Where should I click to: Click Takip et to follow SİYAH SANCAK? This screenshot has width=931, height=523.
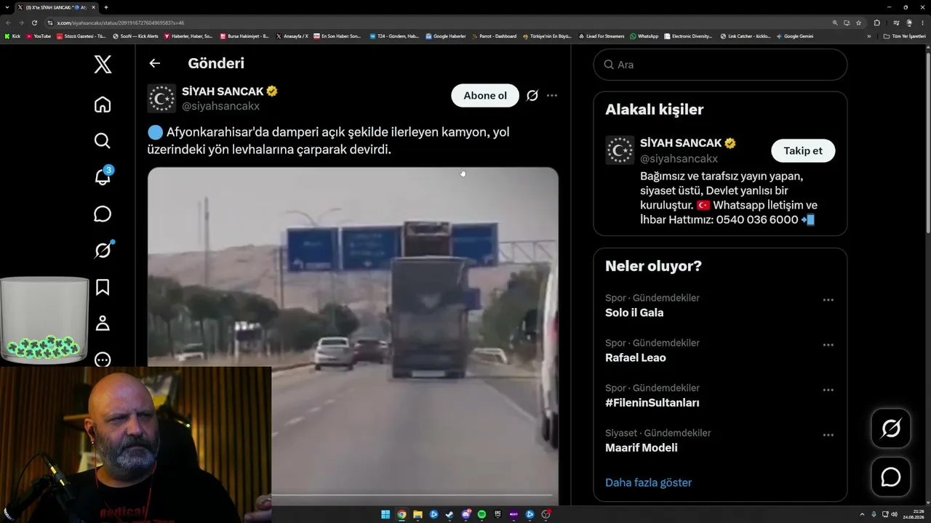(x=803, y=151)
